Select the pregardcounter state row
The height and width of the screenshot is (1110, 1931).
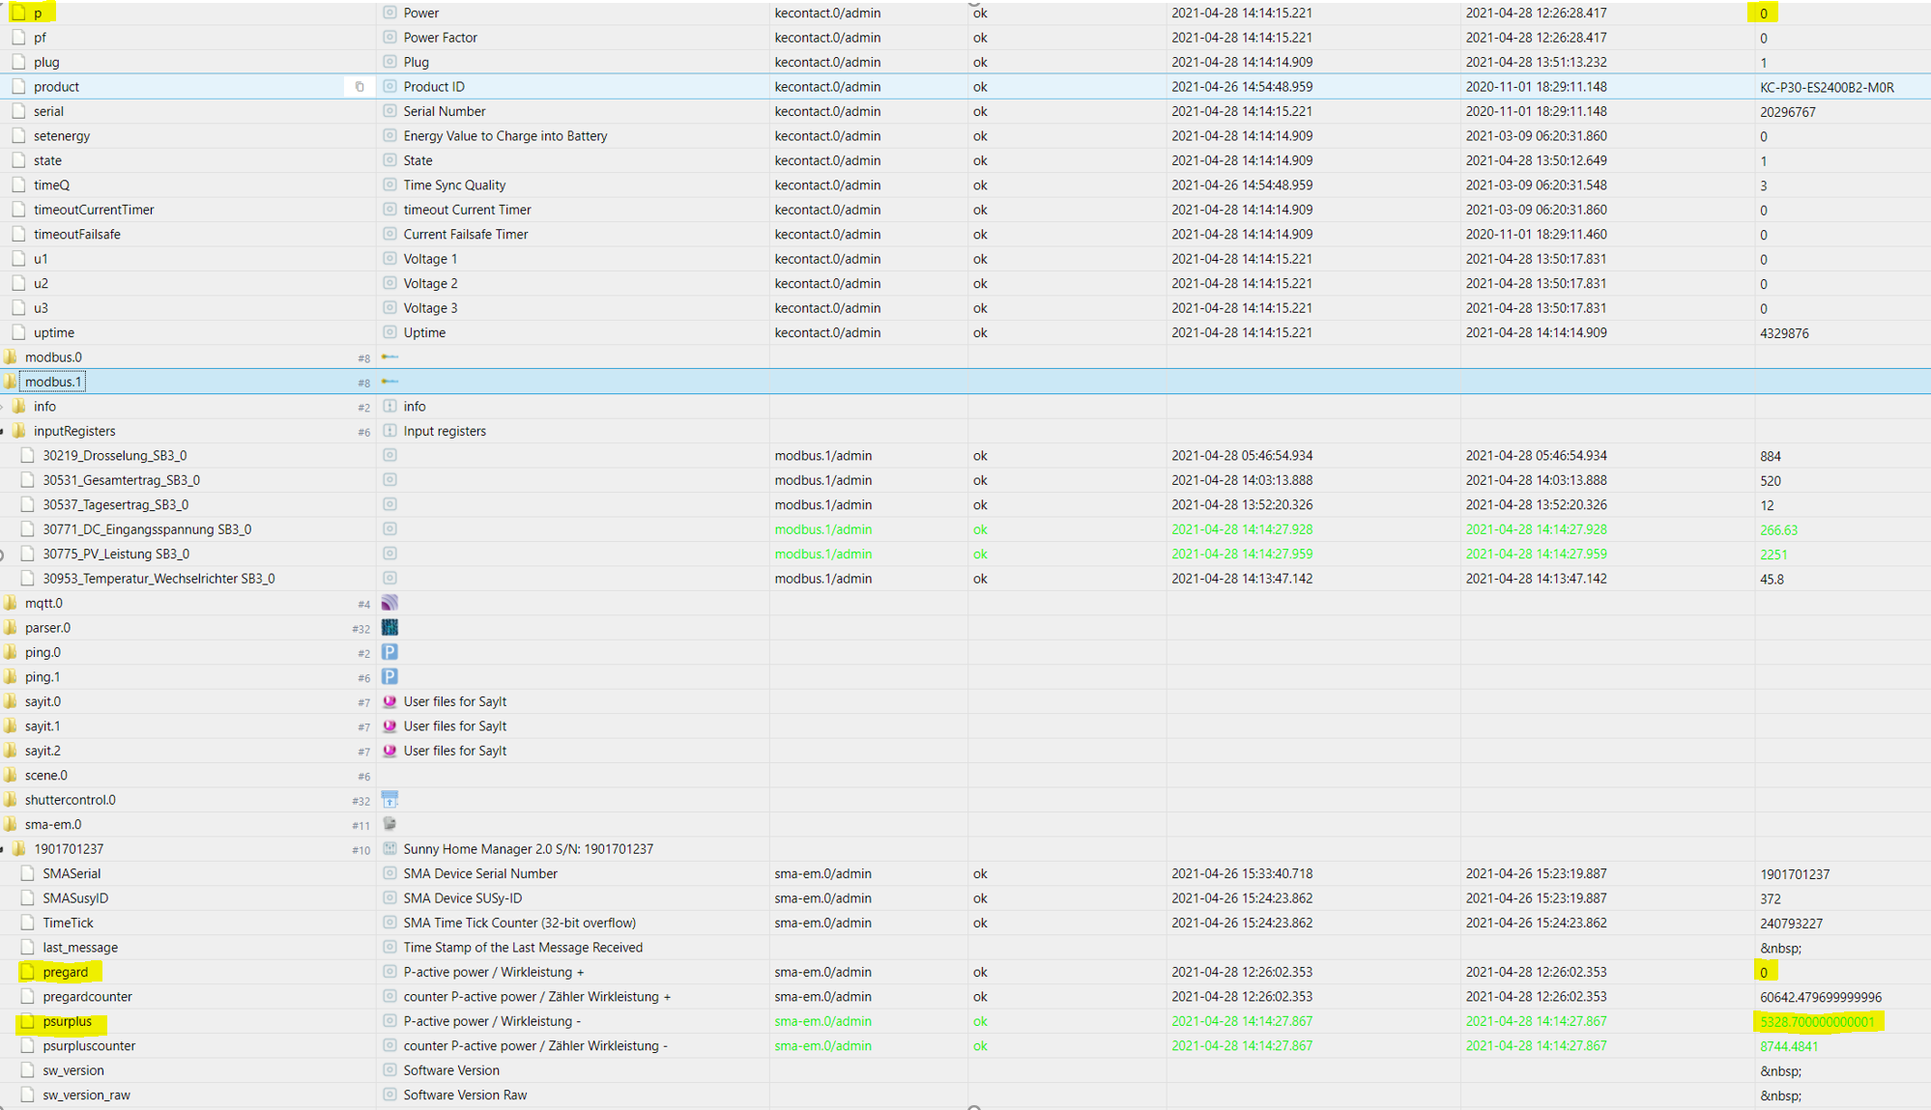87,997
